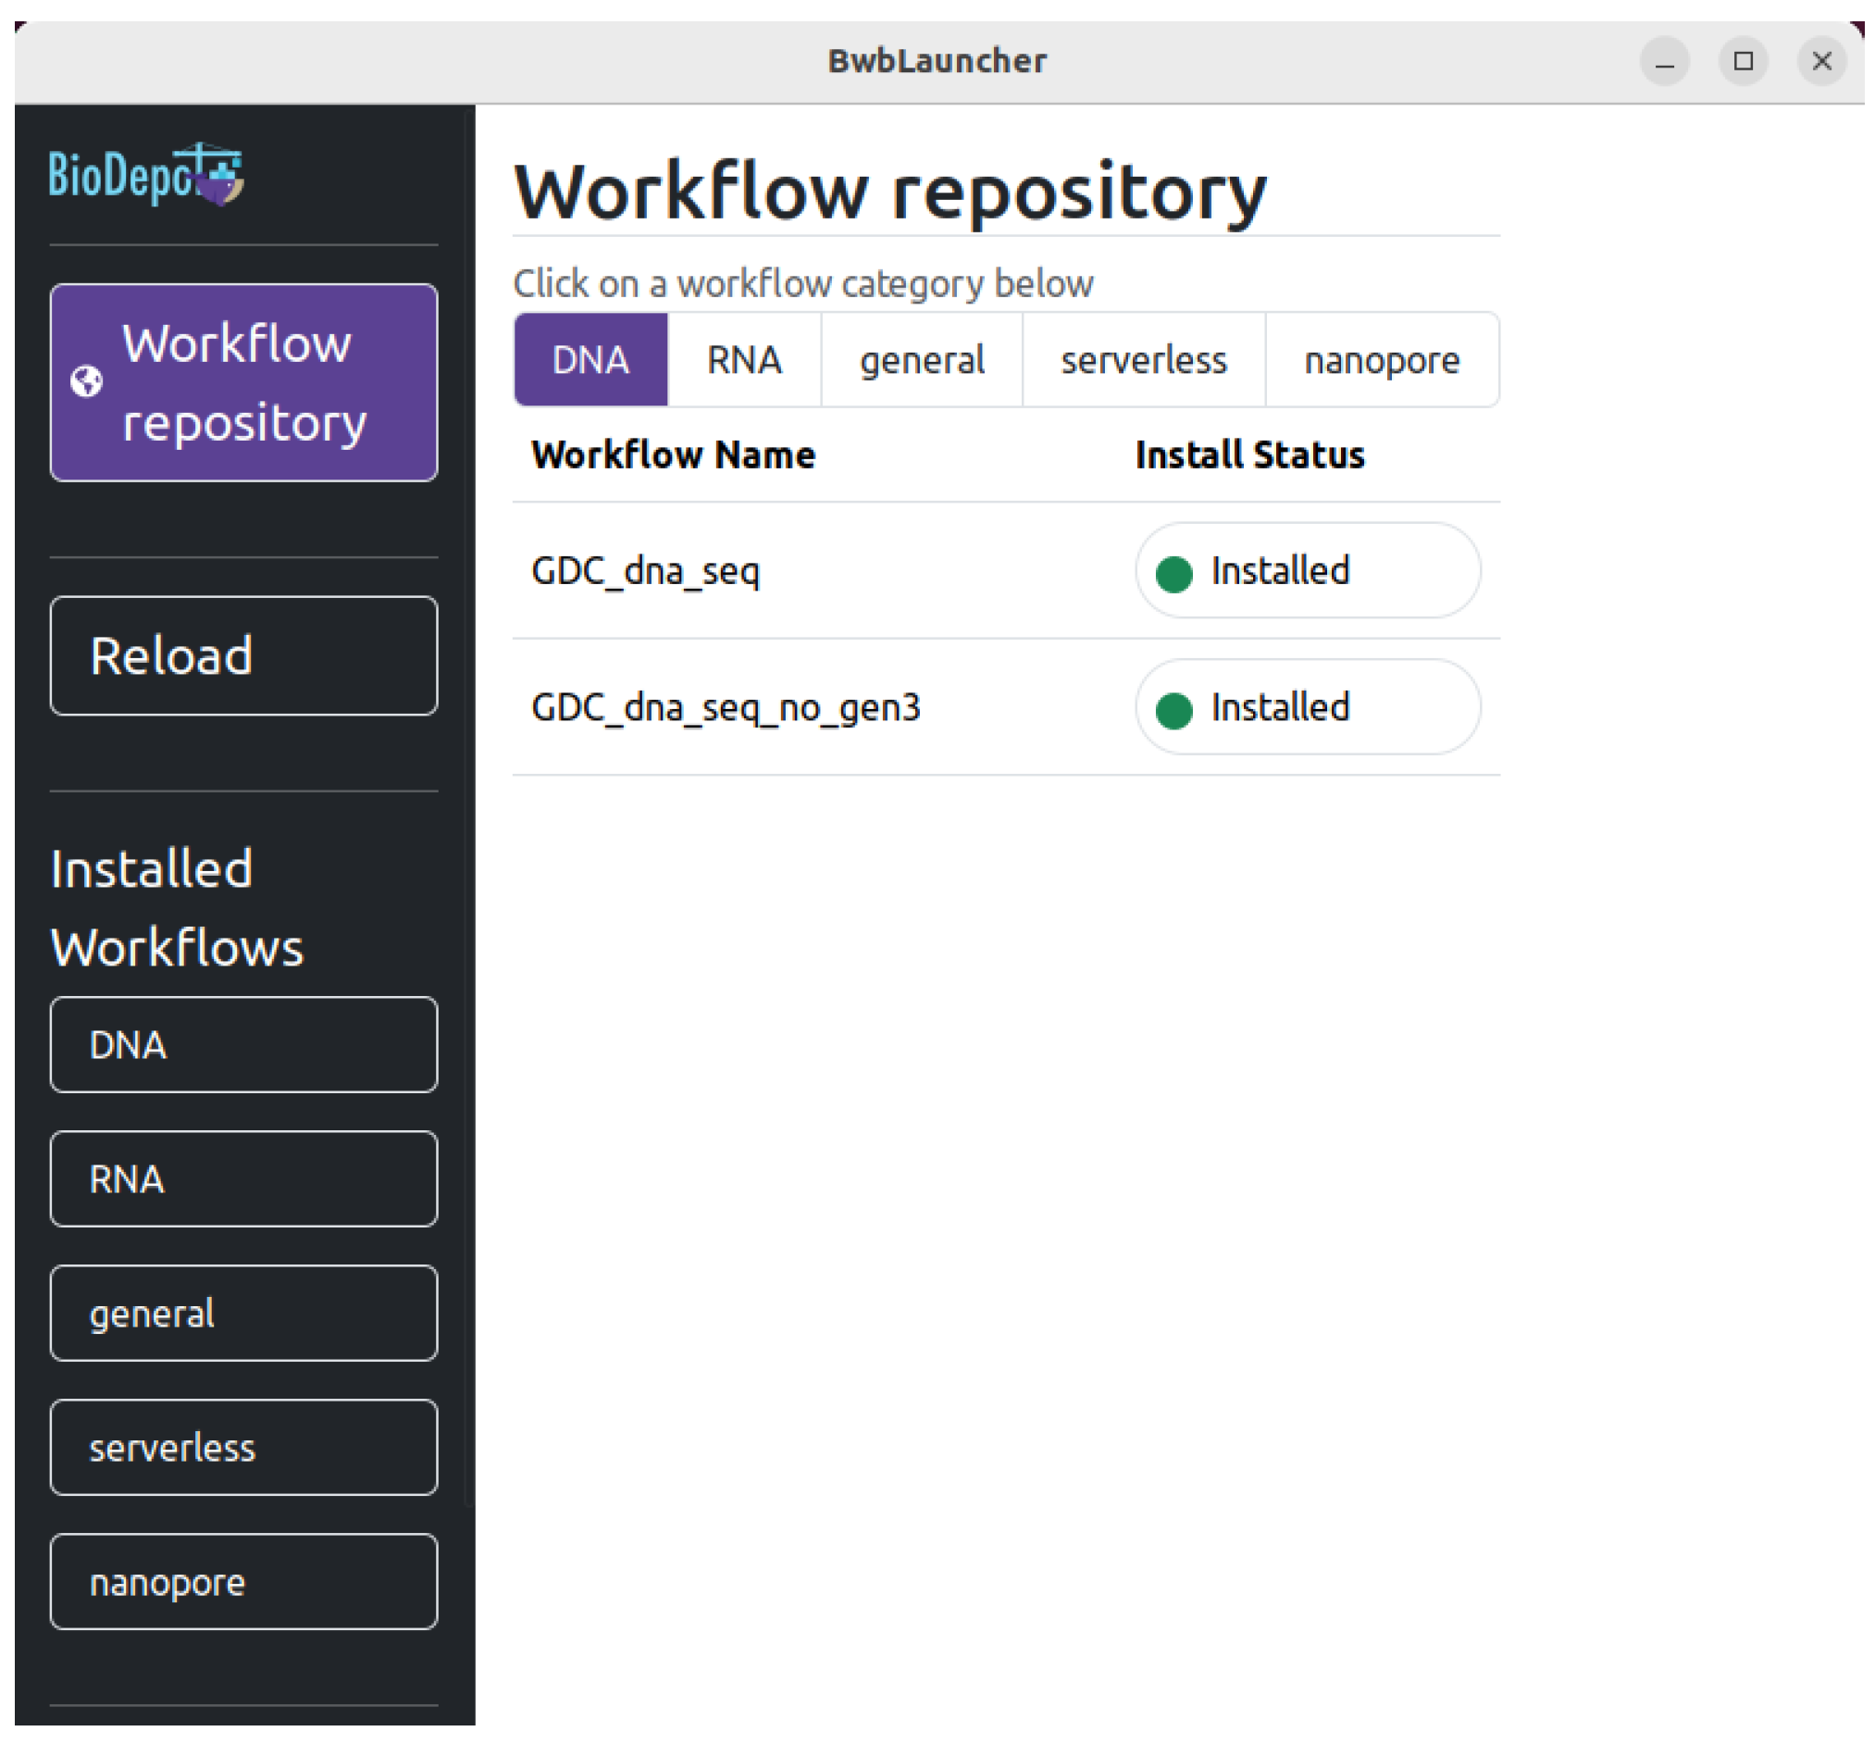Image resolution: width=1875 pixels, height=1744 pixels.
Task: Minimize the BwbLauncher window
Action: (1665, 62)
